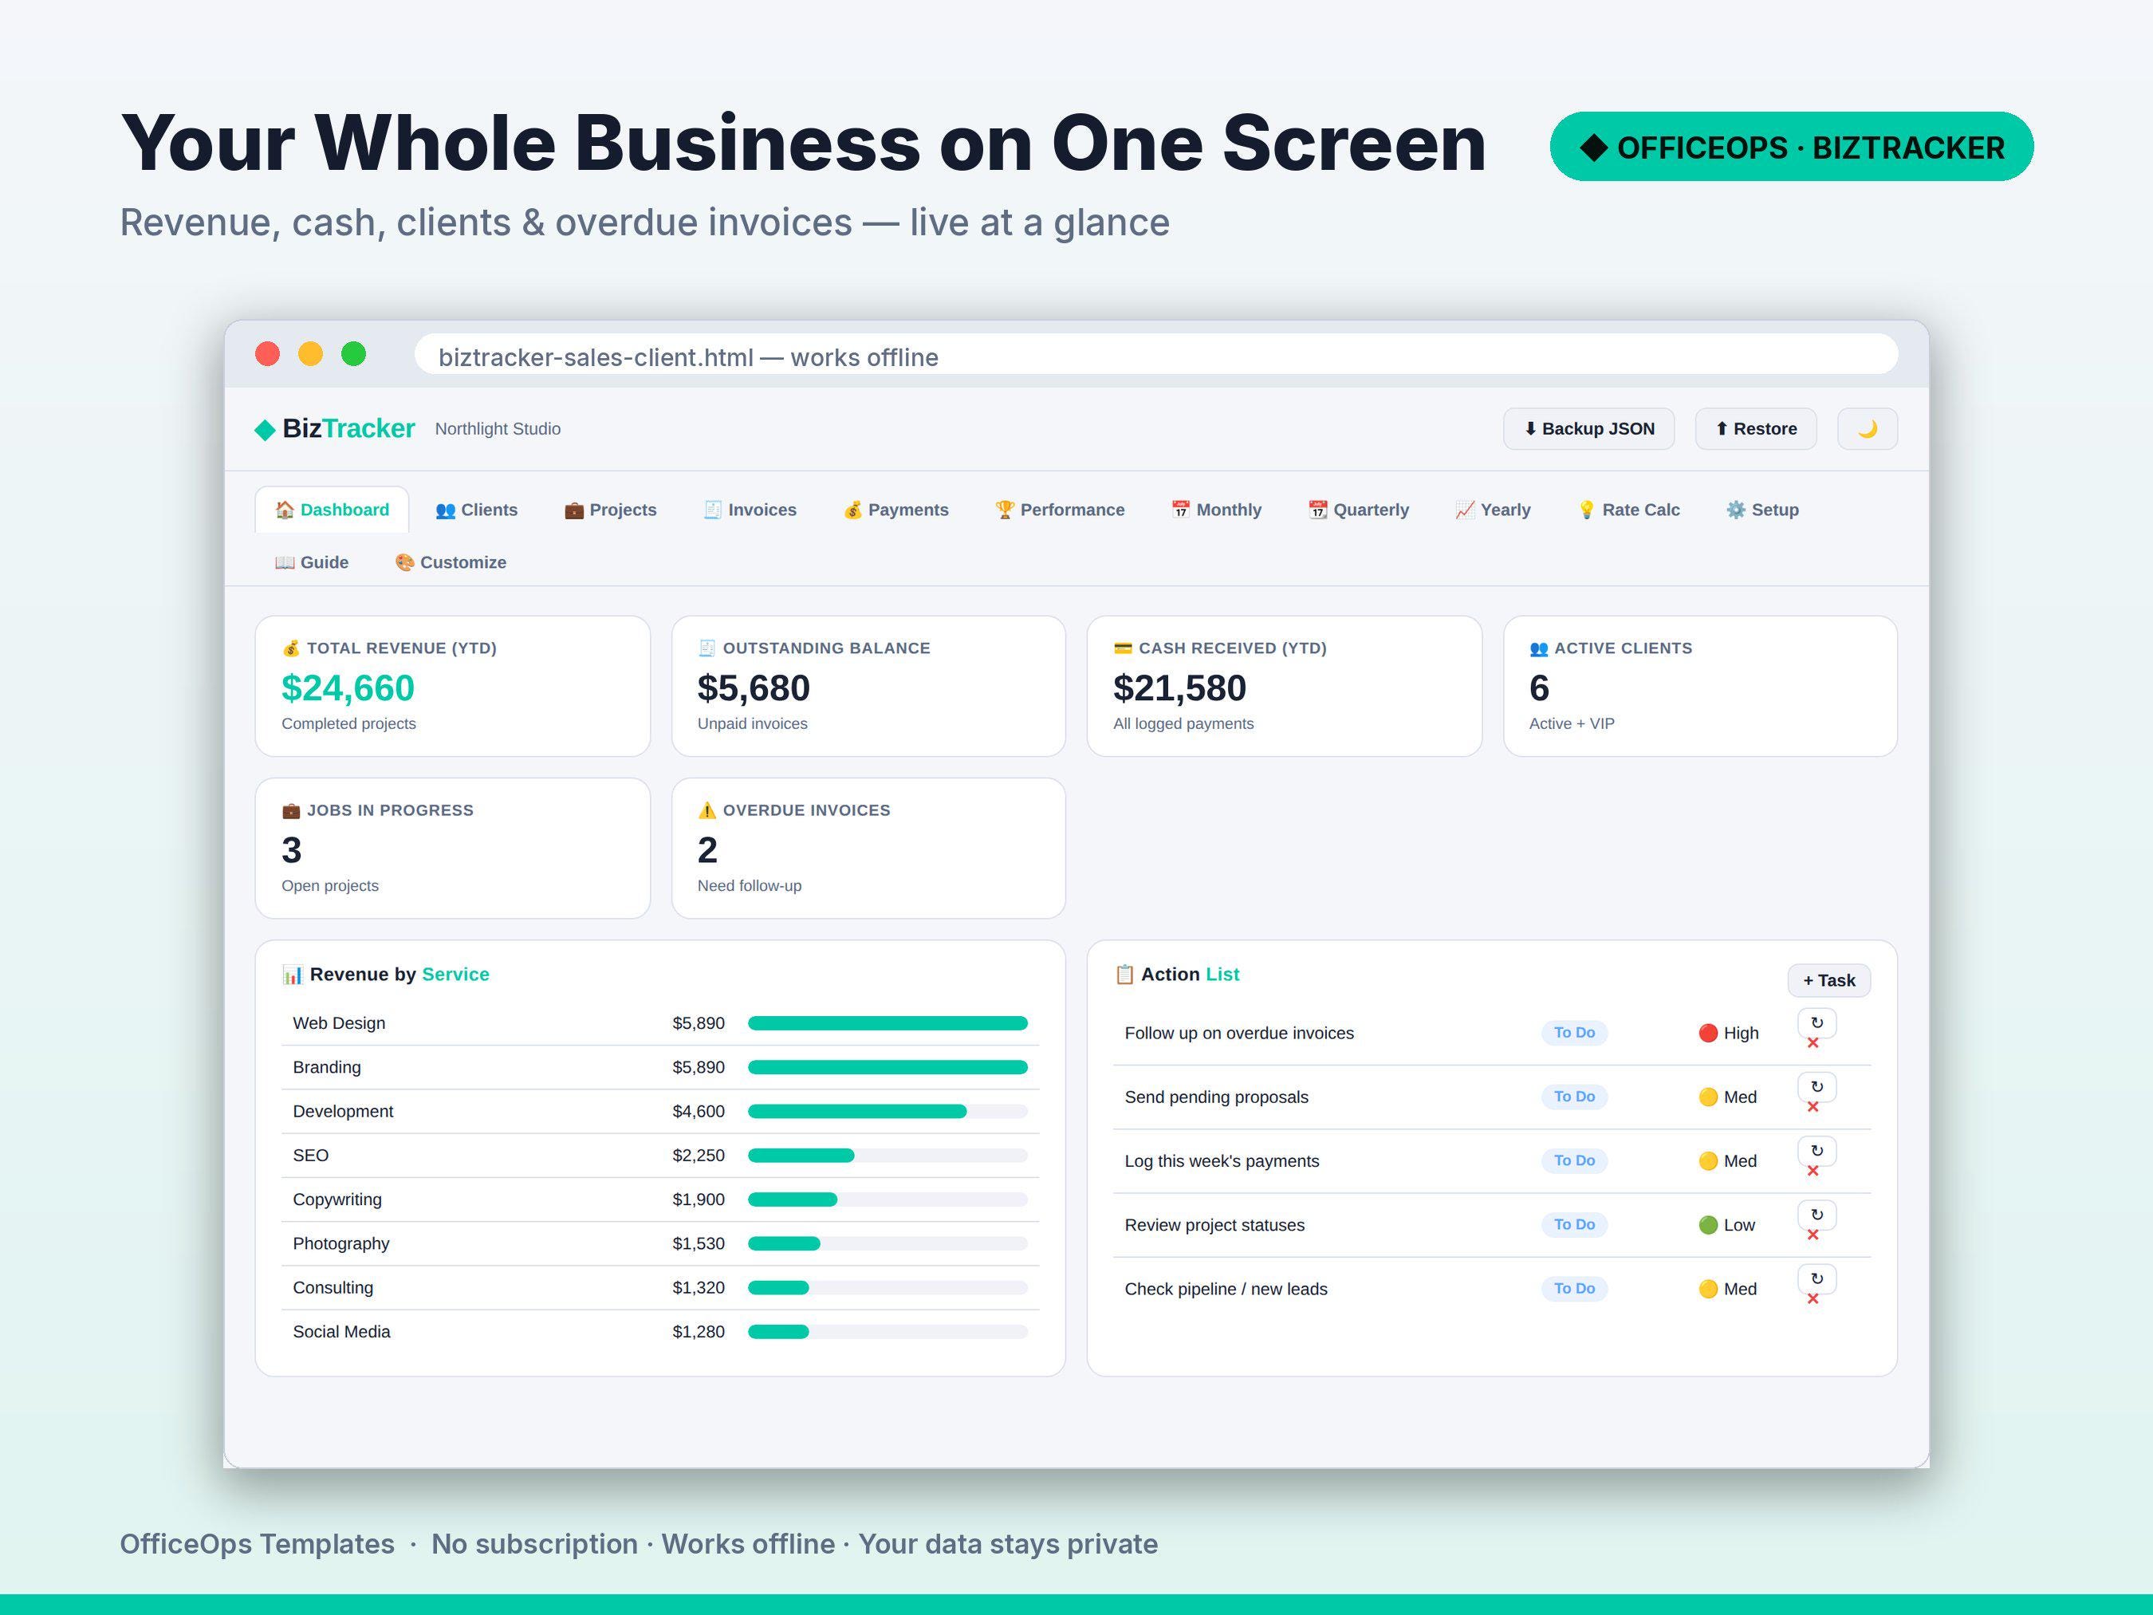Image resolution: width=2153 pixels, height=1615 pixels.
Task: Click the Northlight Studio name
Action: click(x=498, y=428)
